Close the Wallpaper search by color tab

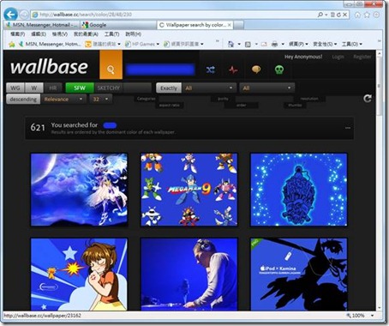coord(229,25)
